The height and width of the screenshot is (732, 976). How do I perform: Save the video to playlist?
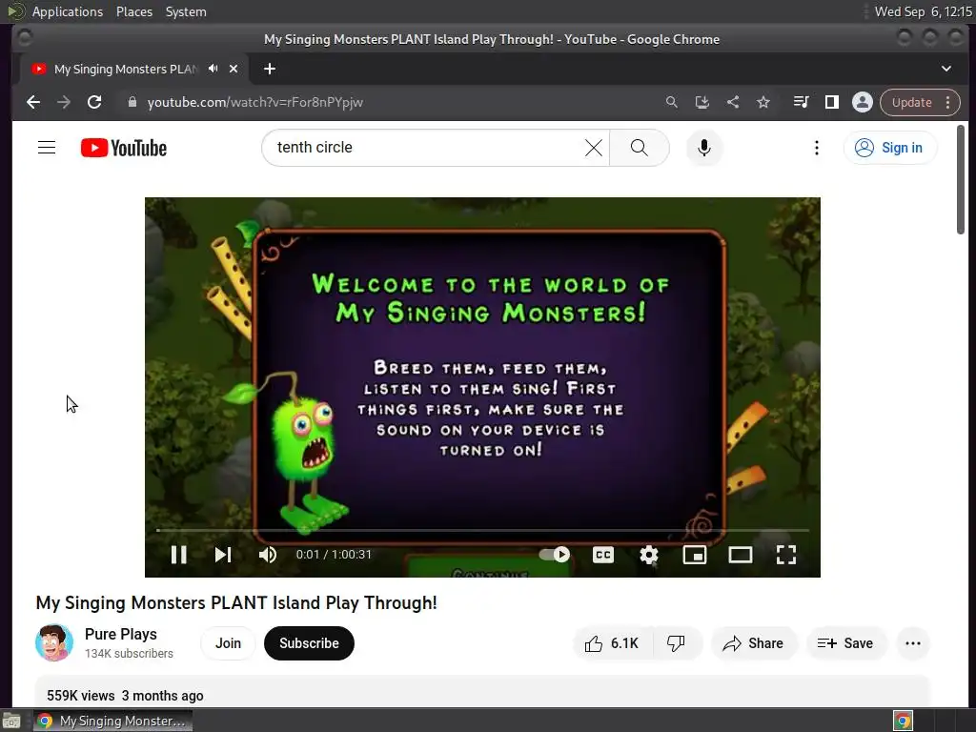pos(845,643)
